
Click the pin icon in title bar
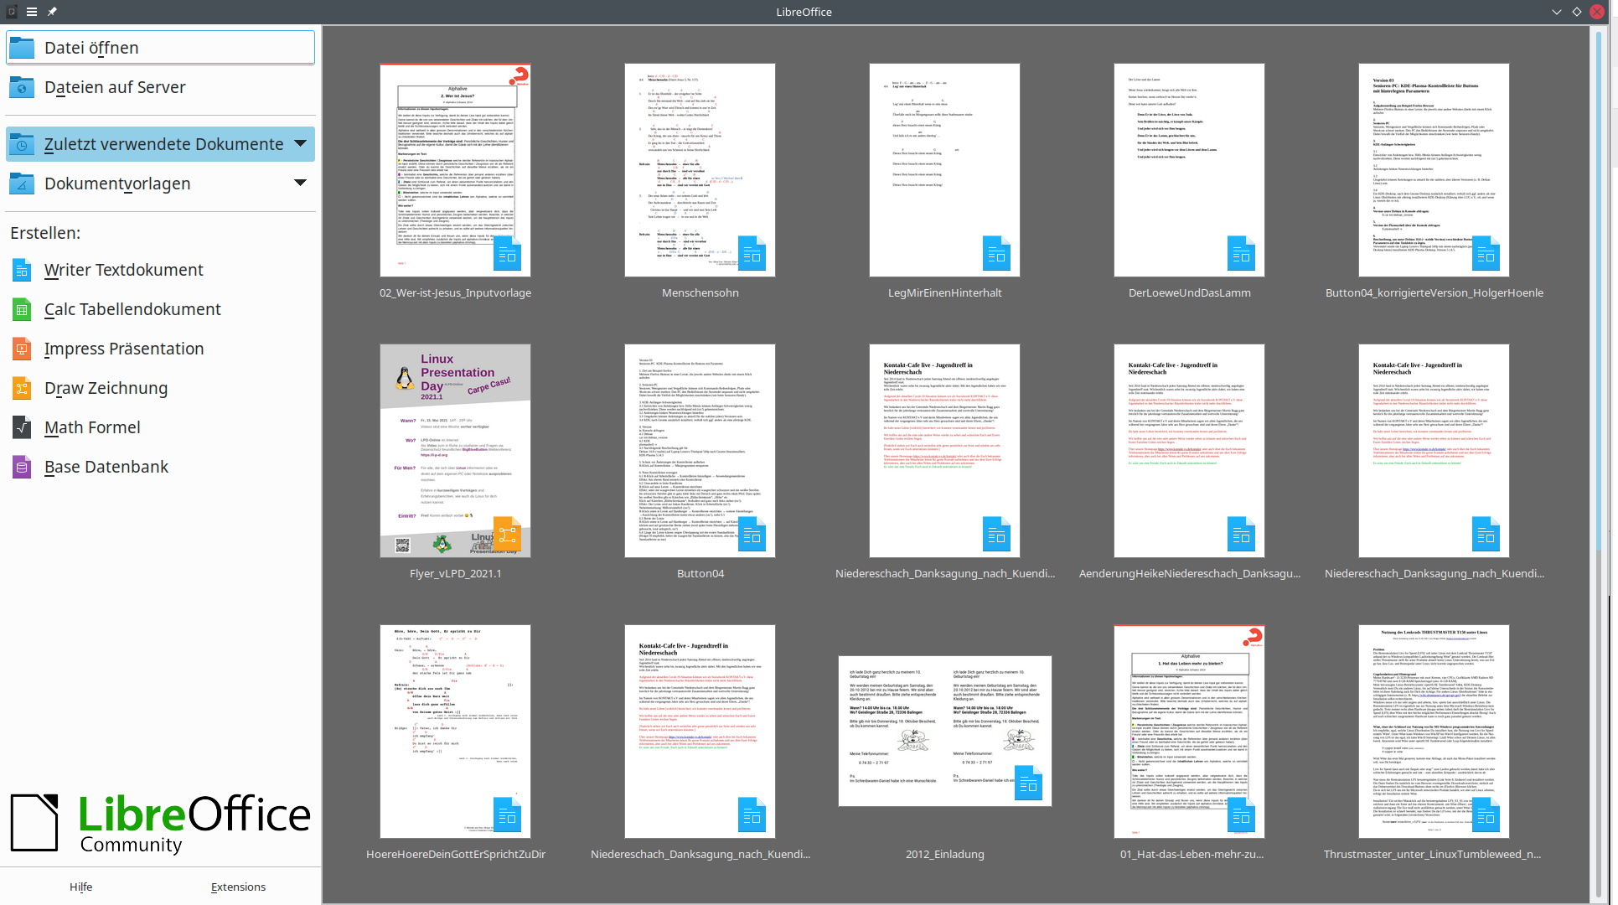52,12
